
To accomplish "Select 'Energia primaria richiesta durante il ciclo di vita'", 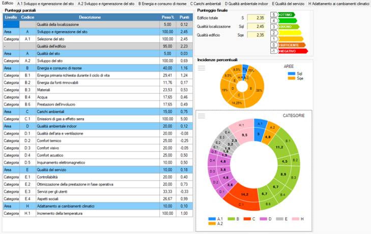I will (x=98, y=76).
